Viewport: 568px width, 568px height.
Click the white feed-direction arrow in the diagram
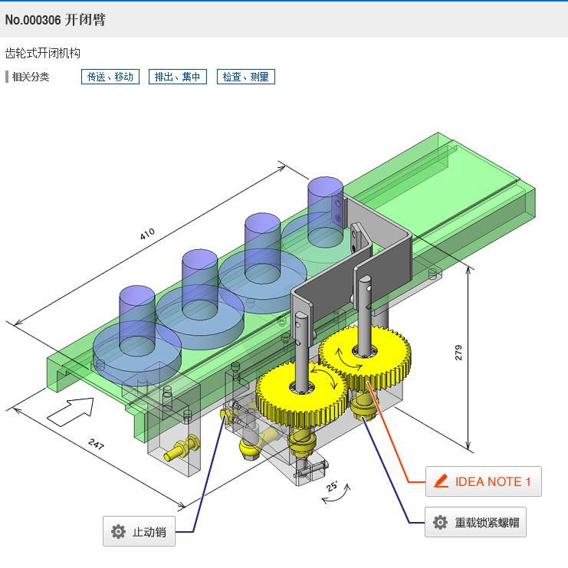point(71,412)
